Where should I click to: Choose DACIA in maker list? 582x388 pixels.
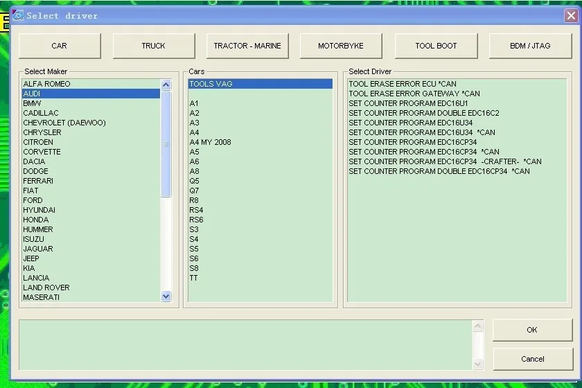point(91,161)
